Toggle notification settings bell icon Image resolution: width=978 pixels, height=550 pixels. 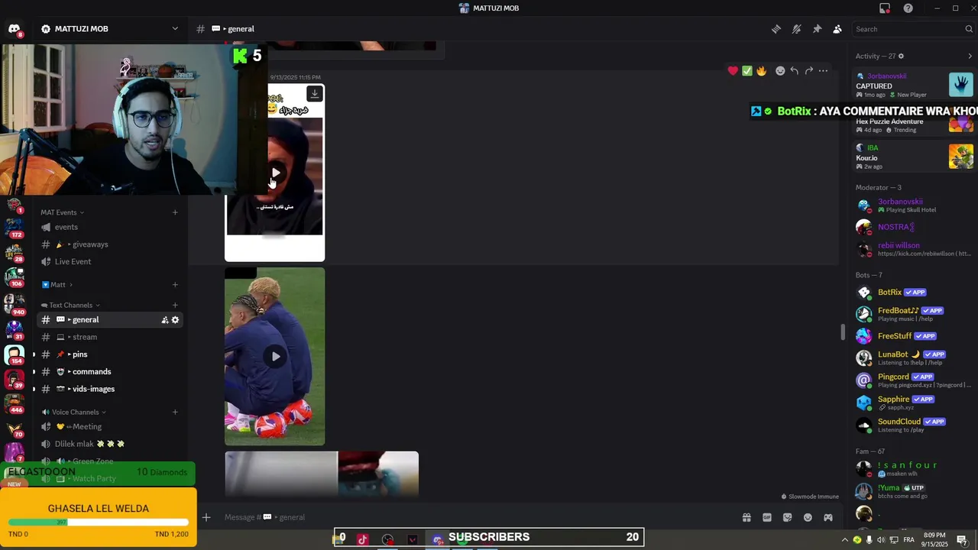coord(796,29)
